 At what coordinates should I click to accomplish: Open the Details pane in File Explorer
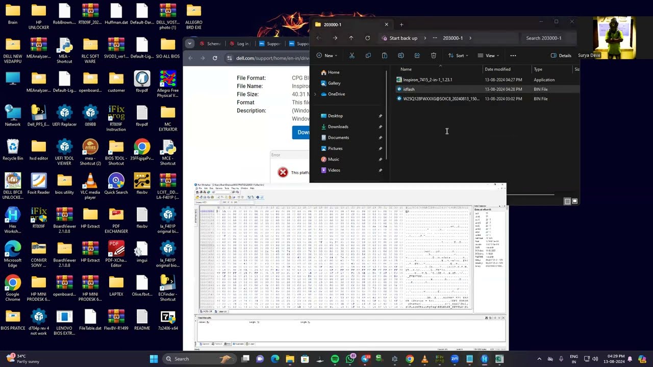(561, 56)
